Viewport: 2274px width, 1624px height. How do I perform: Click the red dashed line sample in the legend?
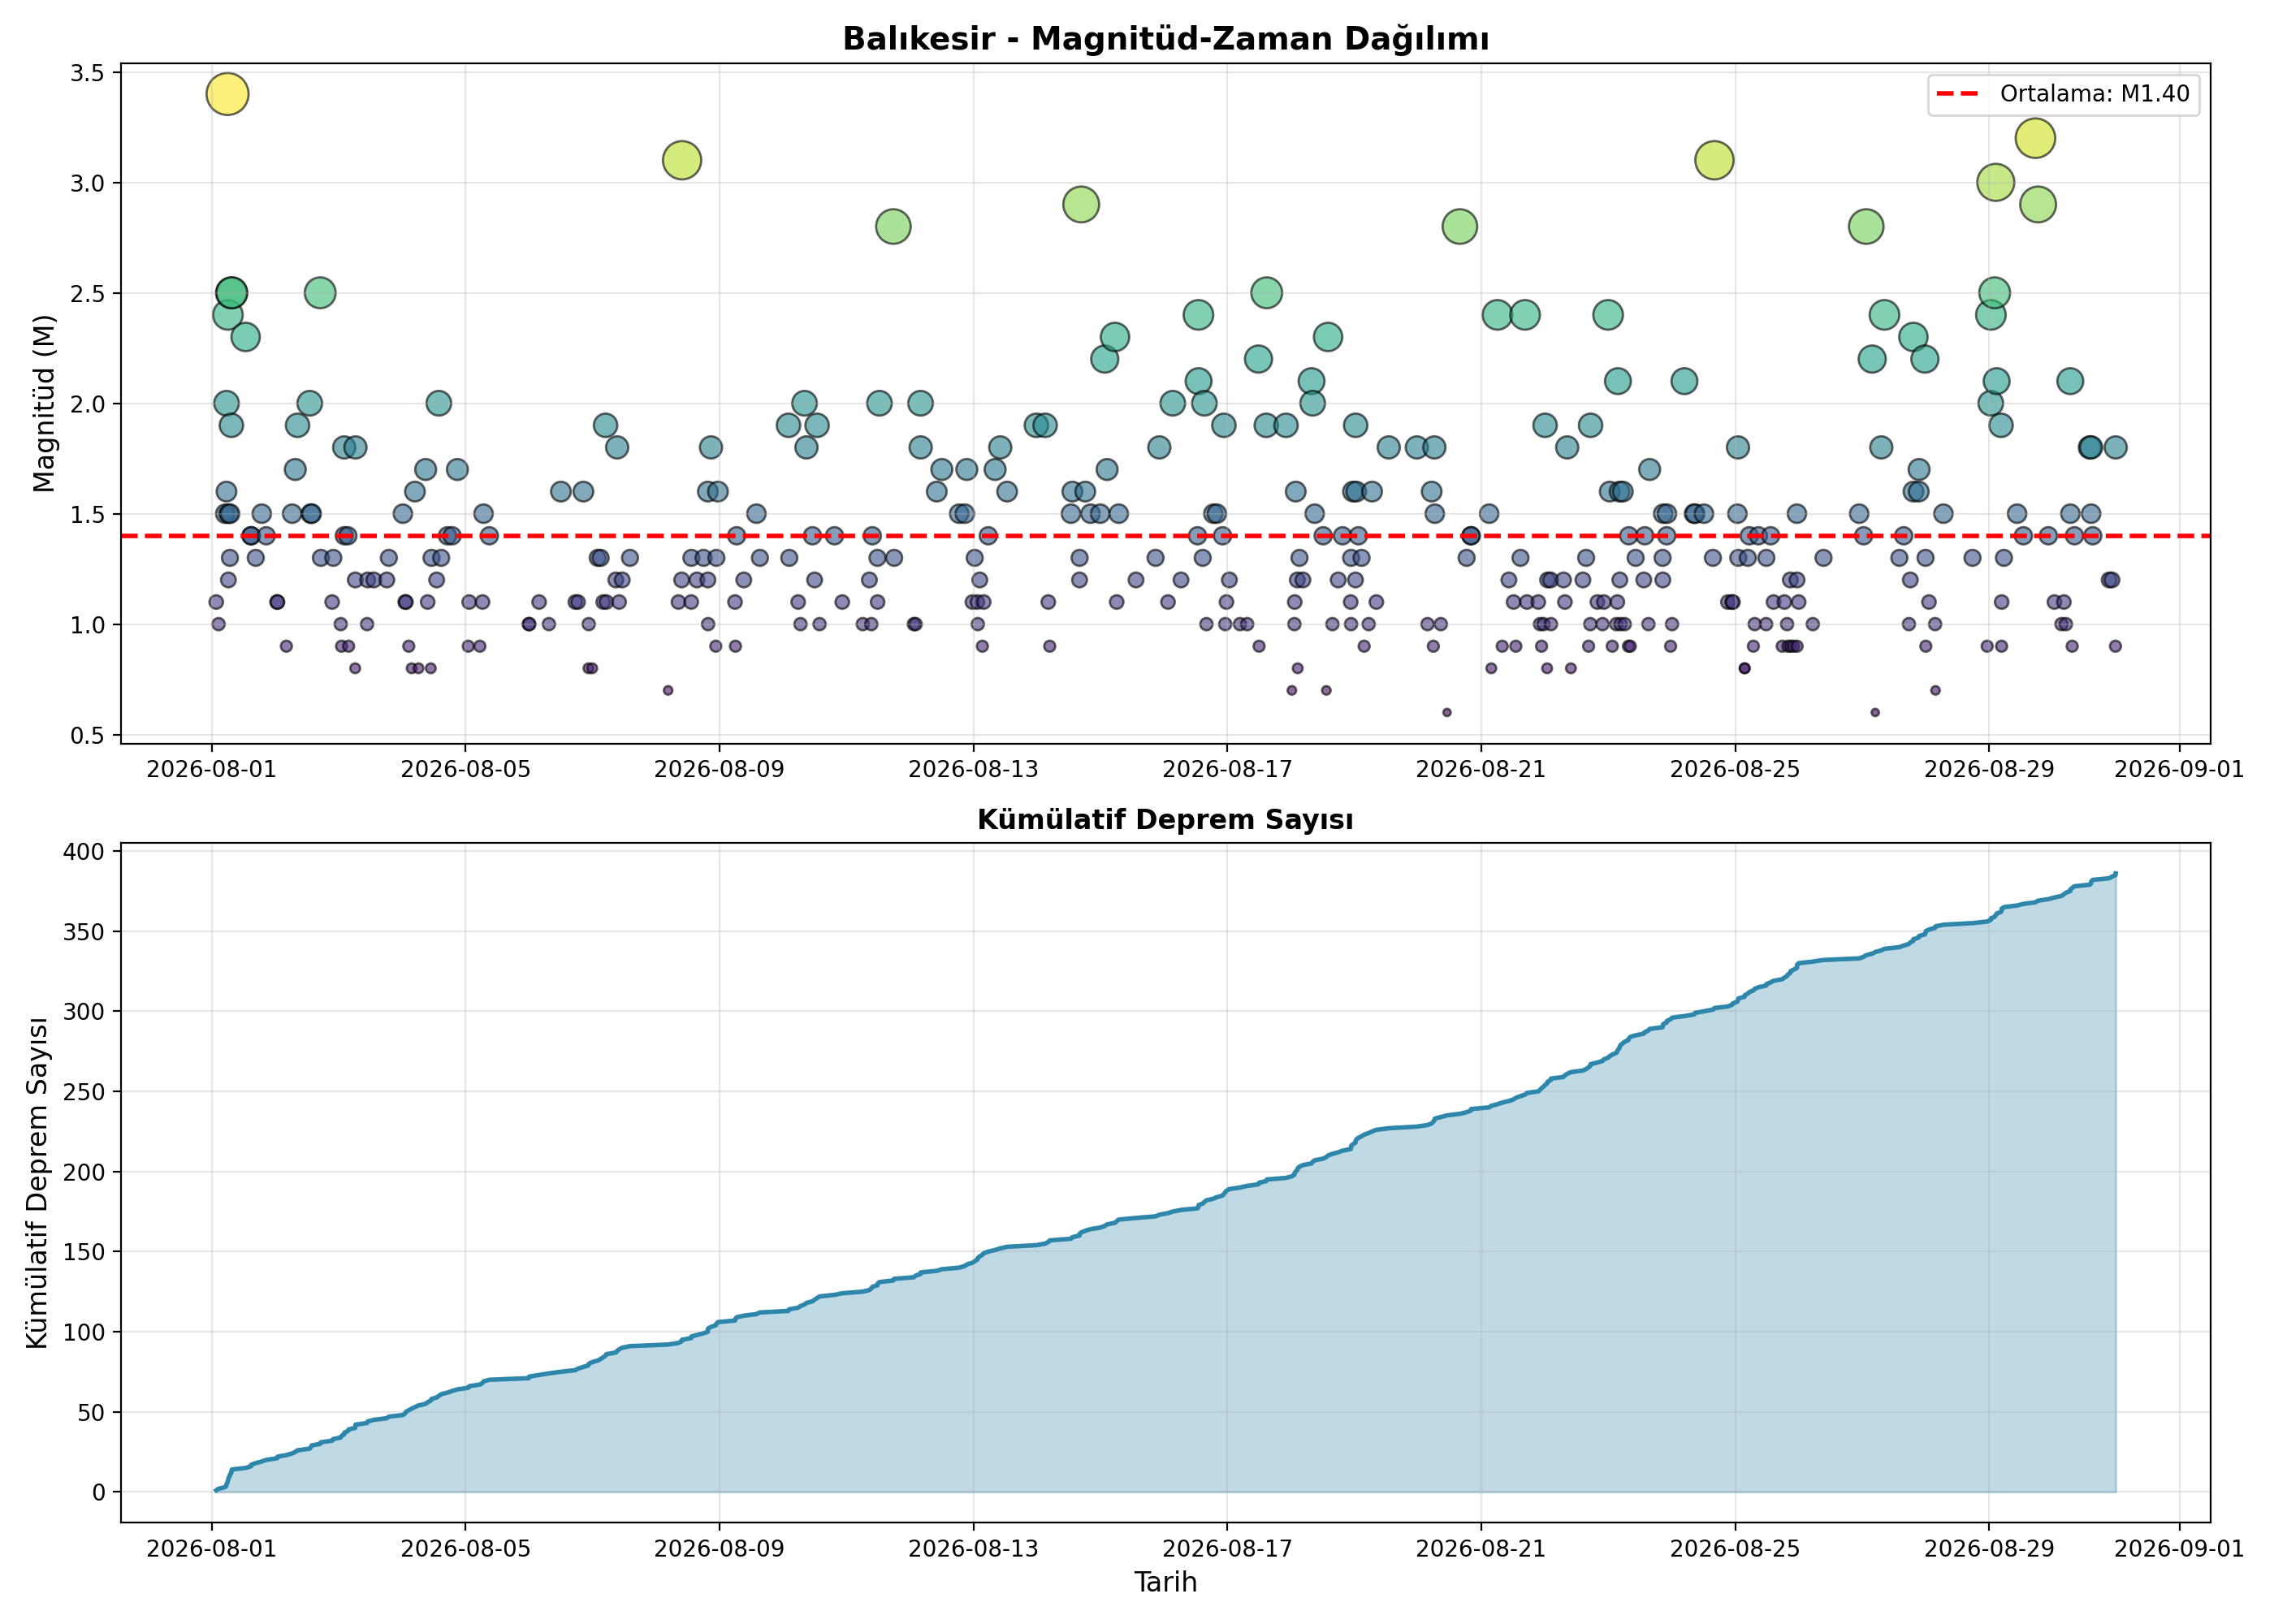(x=1957, y=94)
